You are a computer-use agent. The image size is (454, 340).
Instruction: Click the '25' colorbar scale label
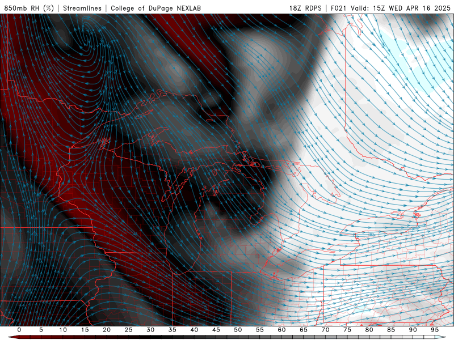(x=129, y=330)
